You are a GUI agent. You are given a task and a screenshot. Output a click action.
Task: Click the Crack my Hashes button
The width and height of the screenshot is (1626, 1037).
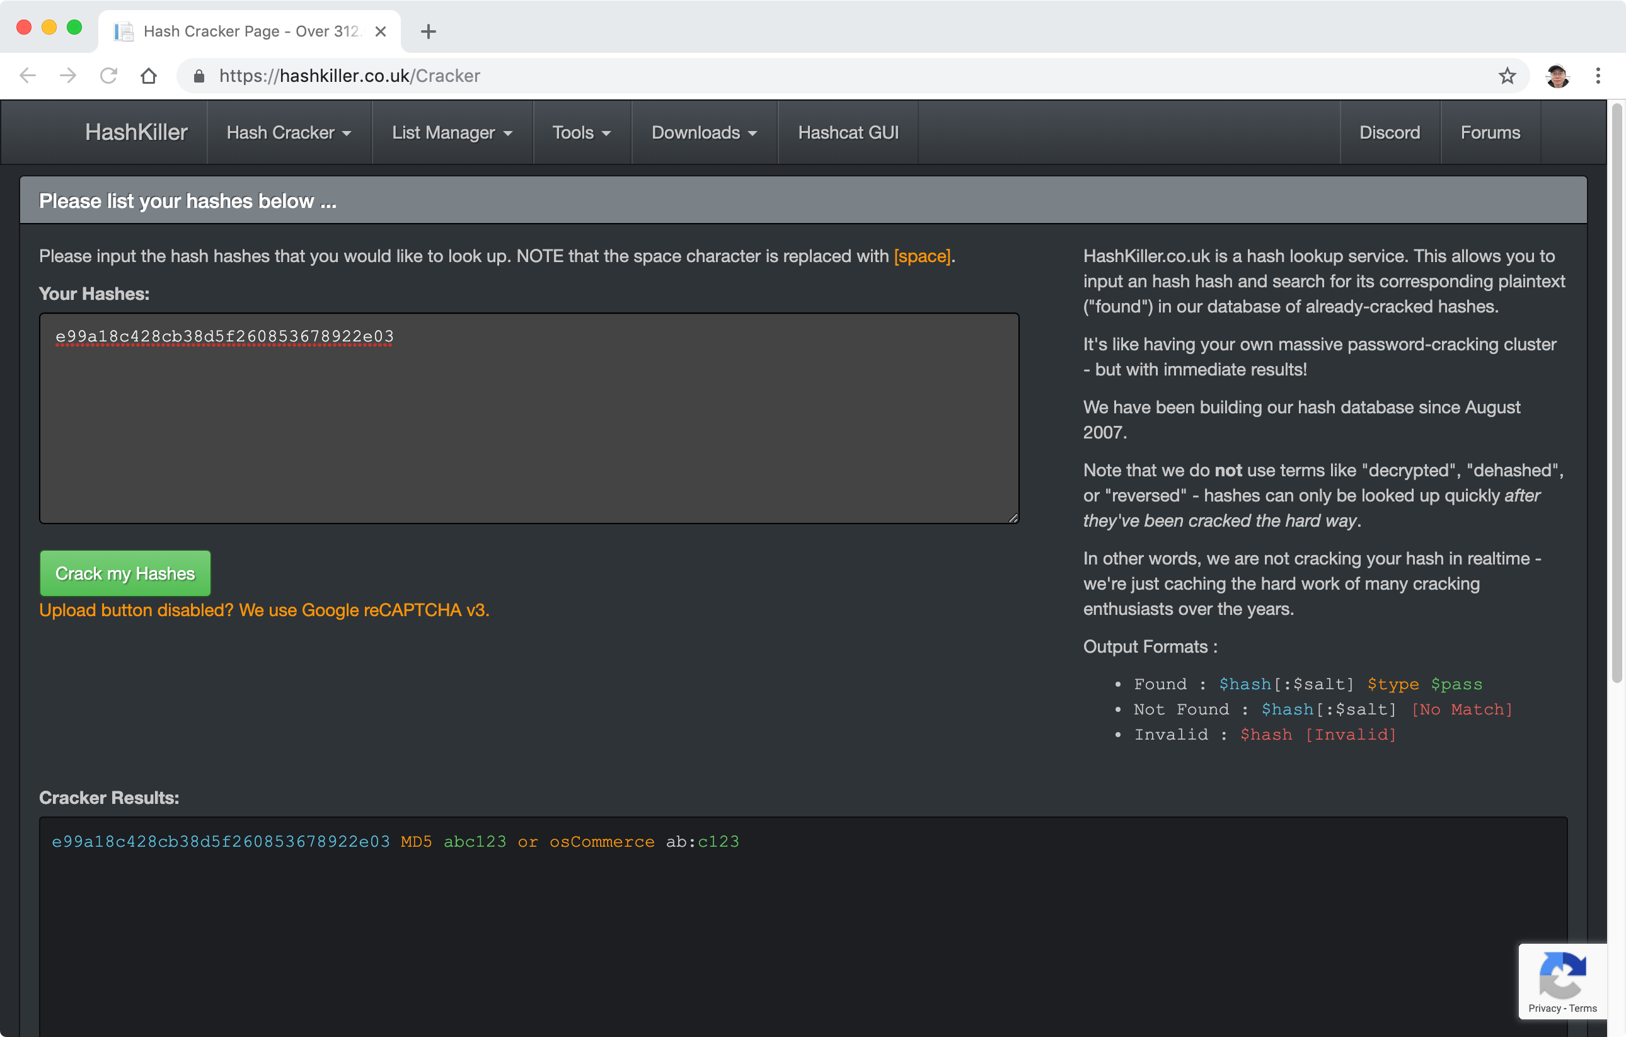point(125,573)
